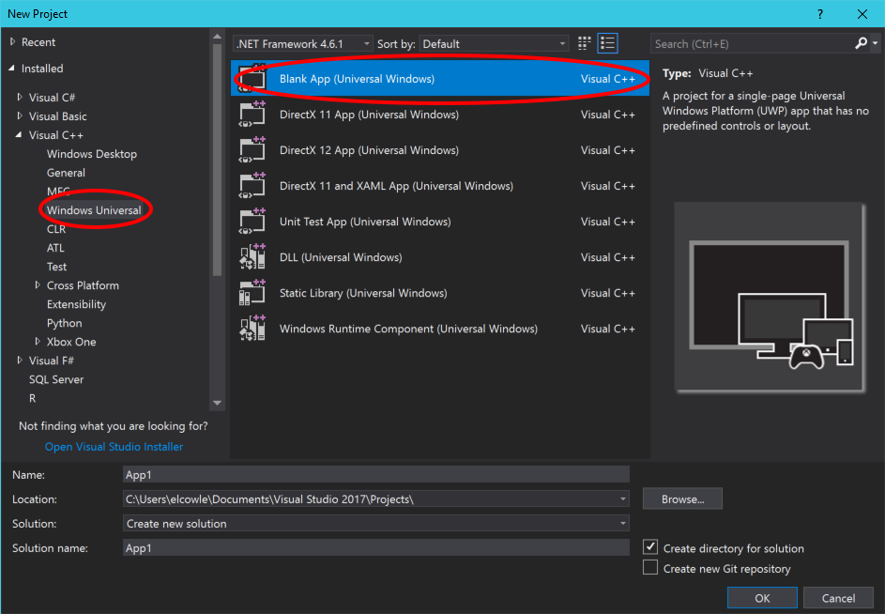This screenshot has width=885, height=614.
Task: Collapse the Installed node
Action: (12, 69)
